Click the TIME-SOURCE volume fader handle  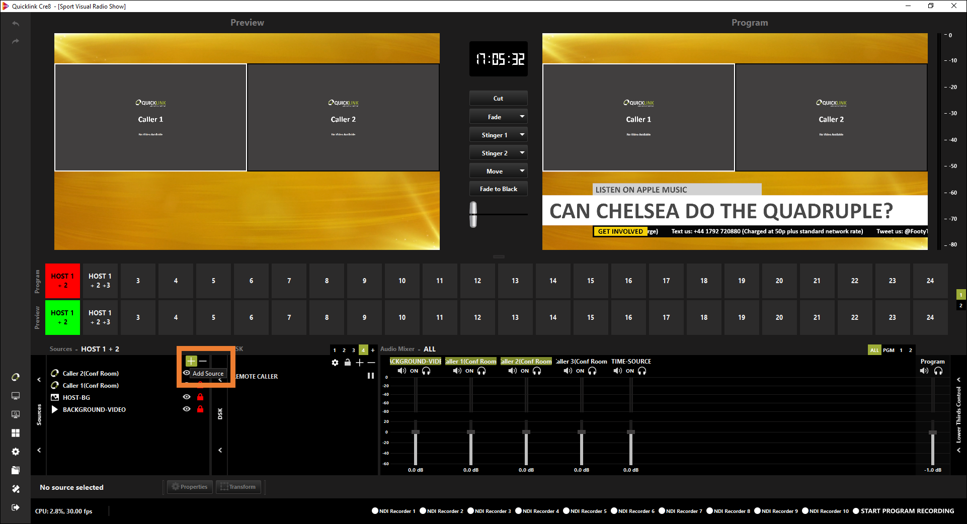pyautogui.click(x=631, y=432)
